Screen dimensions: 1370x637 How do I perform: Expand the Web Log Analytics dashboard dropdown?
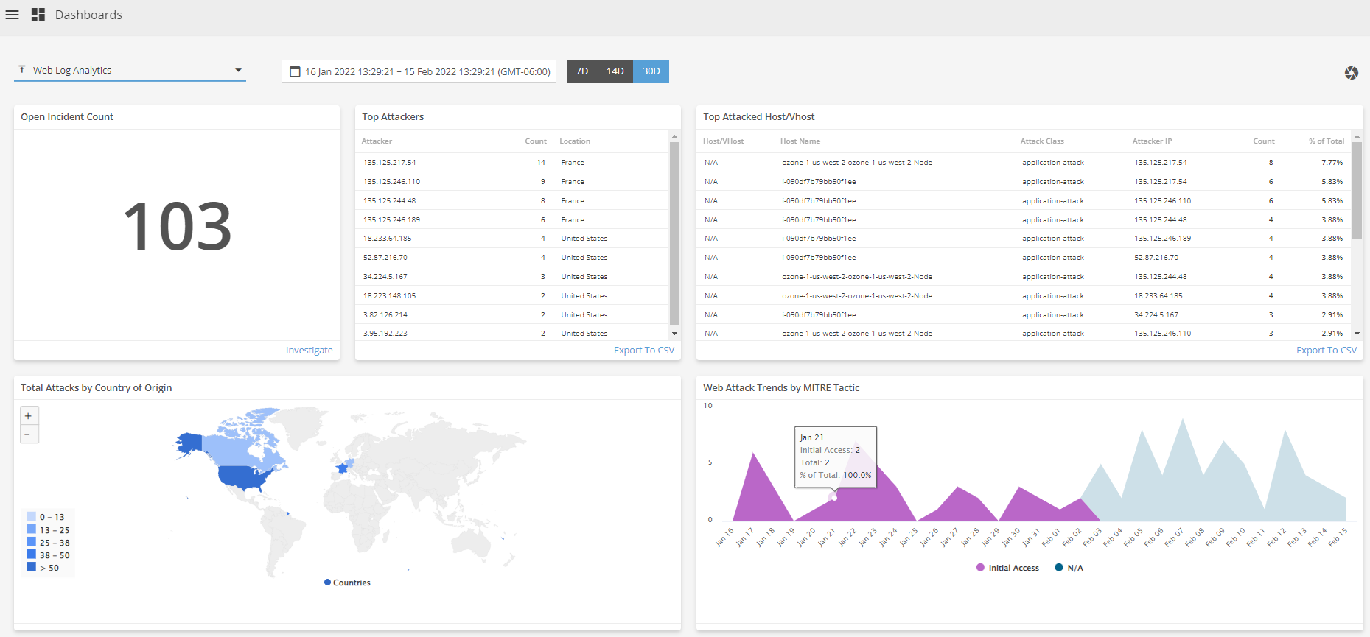[238, 71]
